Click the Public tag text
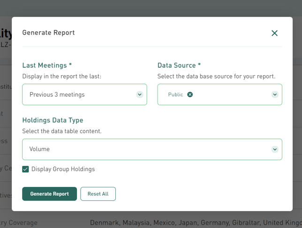The height and width of the screenshot is (228, 302). click(x=175, y=94)
